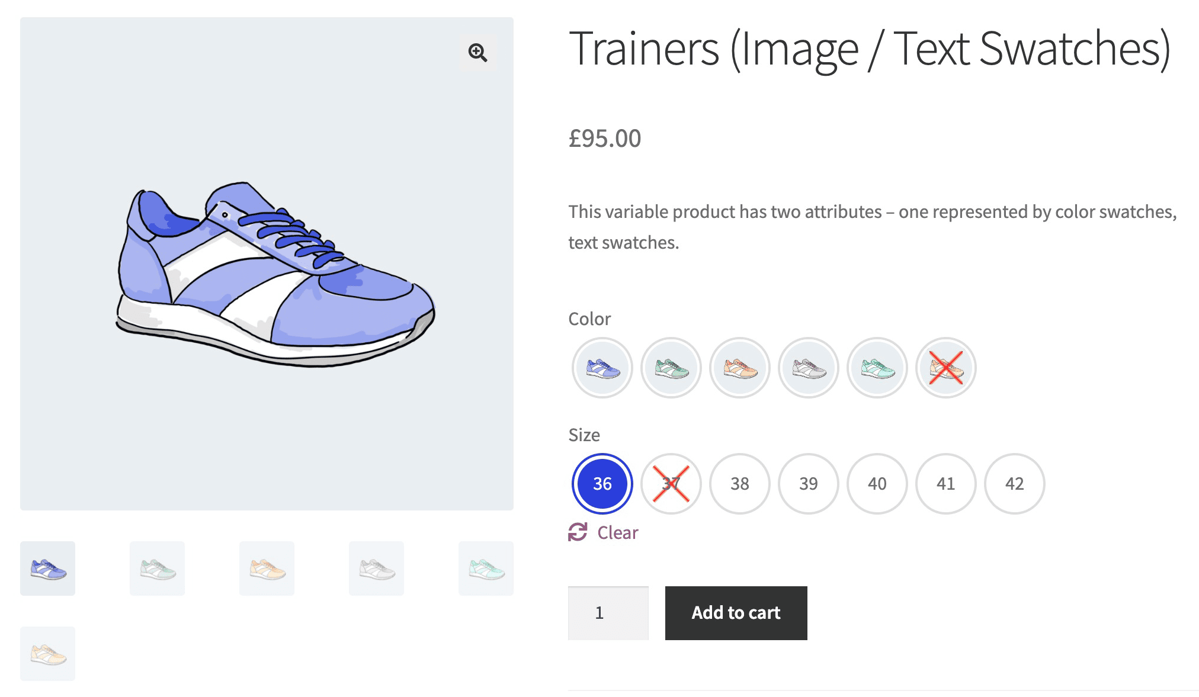
Task: Select the orange trainer color swatch
Action: (x=739, y=368)
